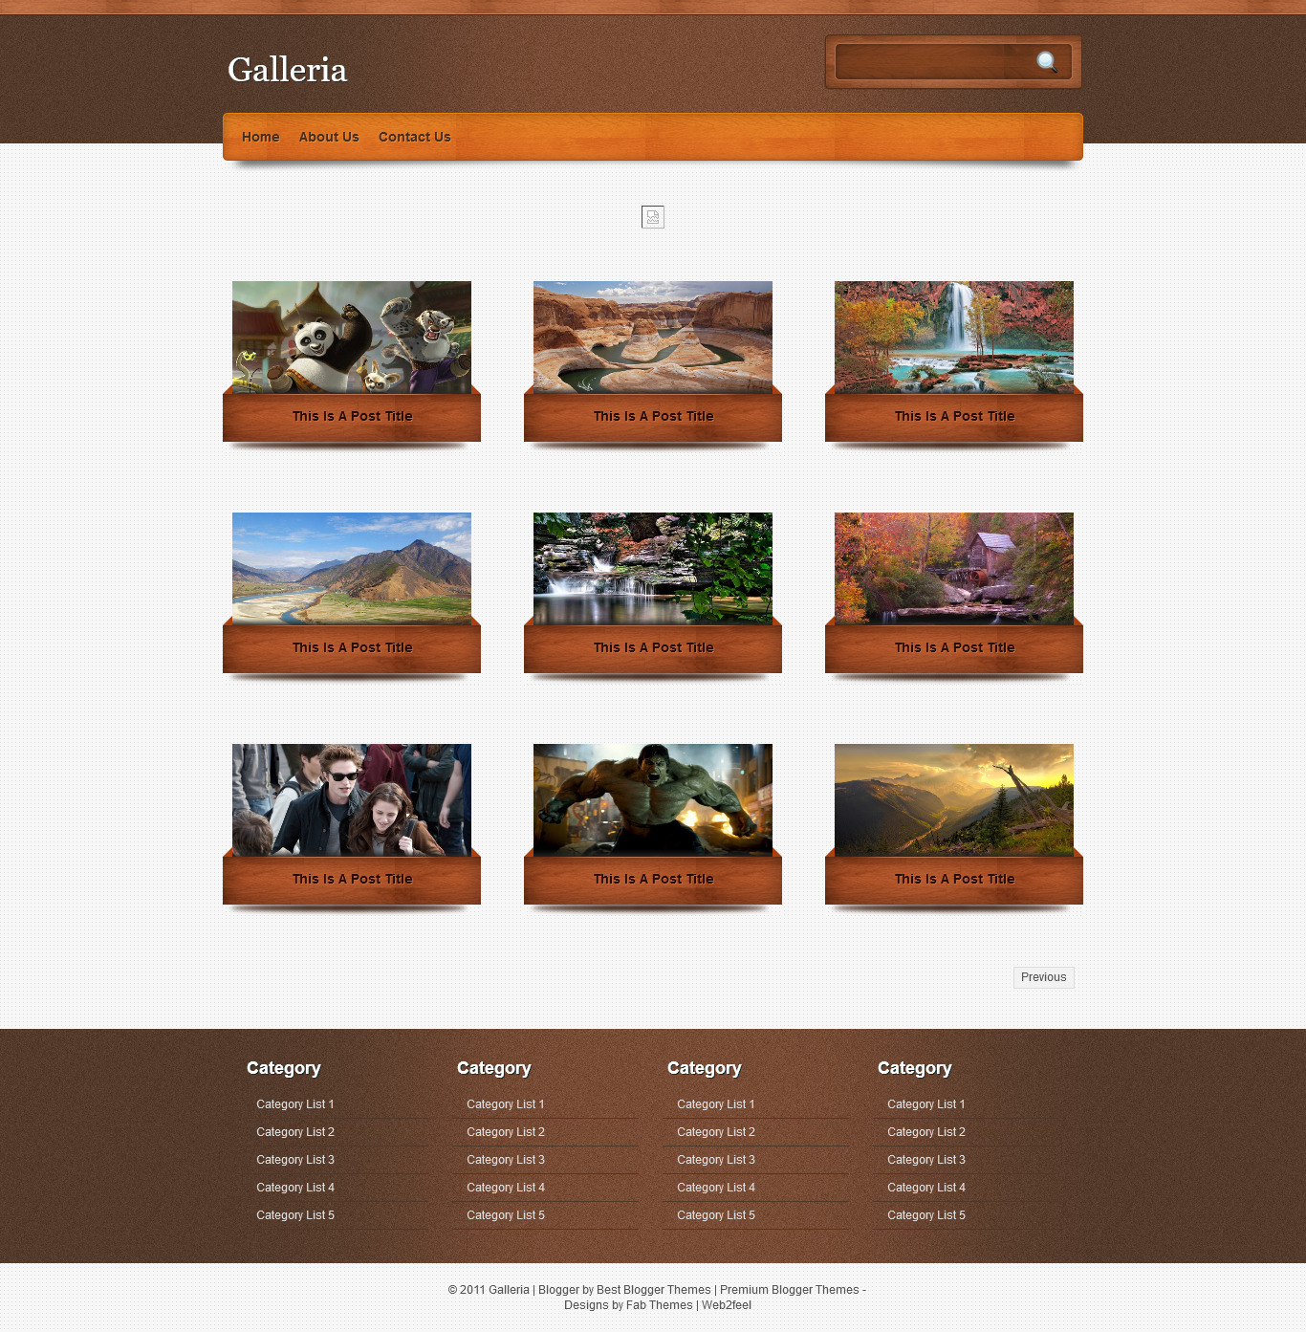Screen dimensions: 1306x1332
Task: Go to the Home menu item
Action: point(260,137)
